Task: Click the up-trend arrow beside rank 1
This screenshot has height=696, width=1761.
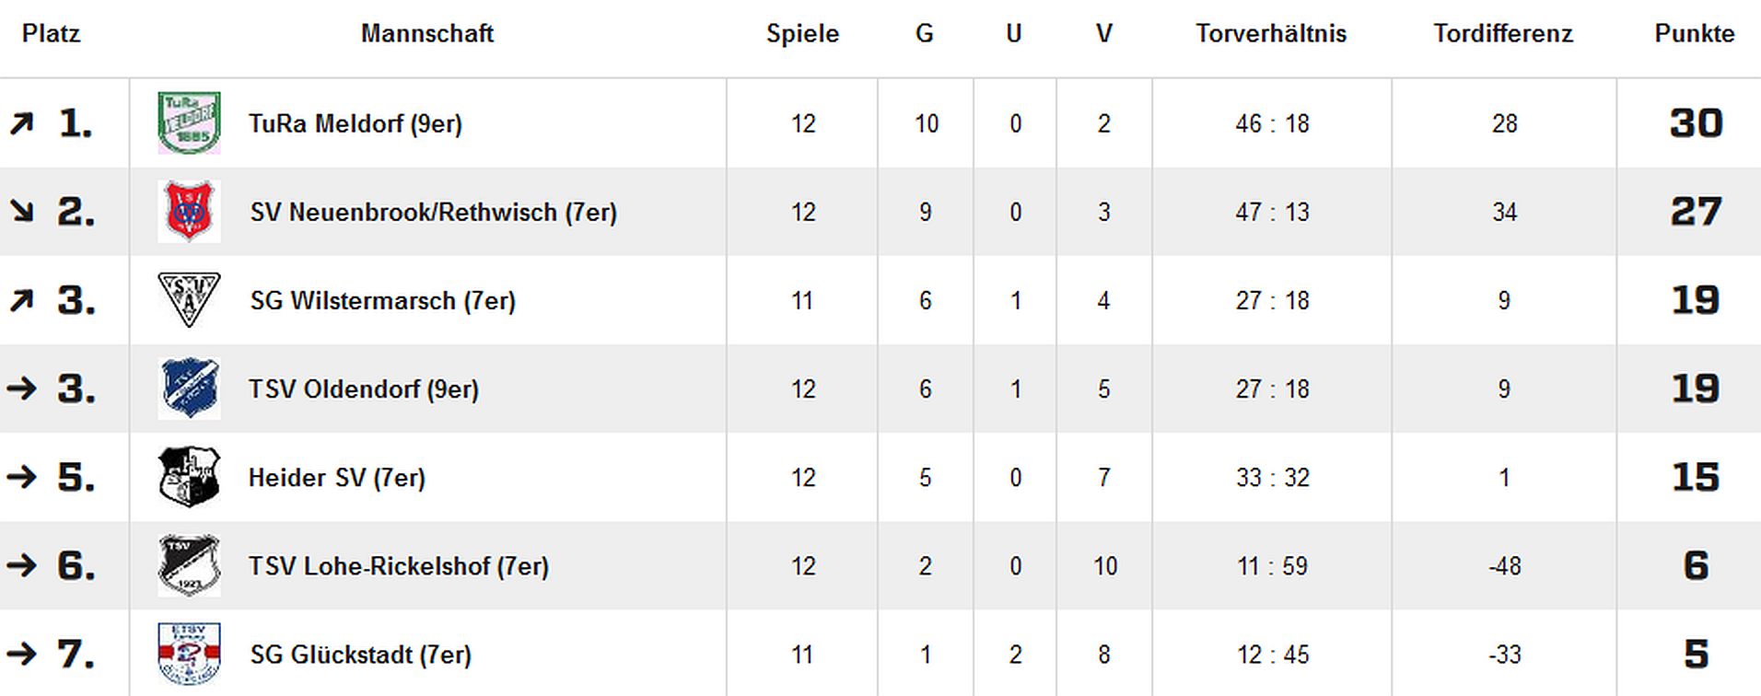Action: tap(21, 123)
